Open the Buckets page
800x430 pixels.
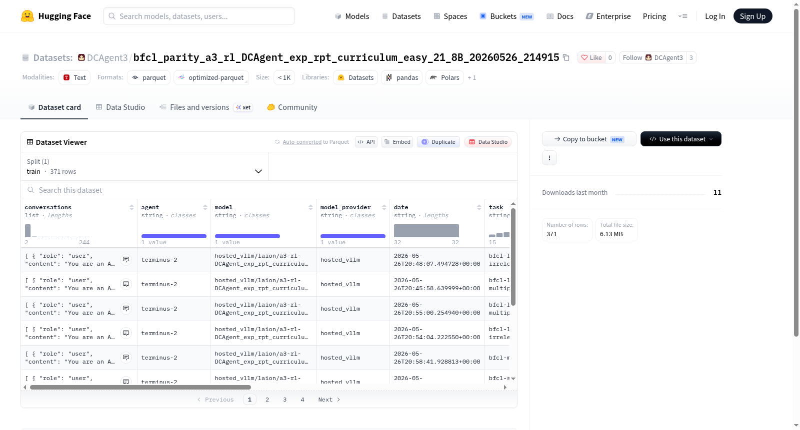506,16
